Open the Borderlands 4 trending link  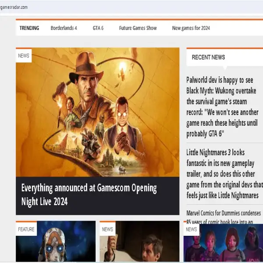tap(64, 28)
